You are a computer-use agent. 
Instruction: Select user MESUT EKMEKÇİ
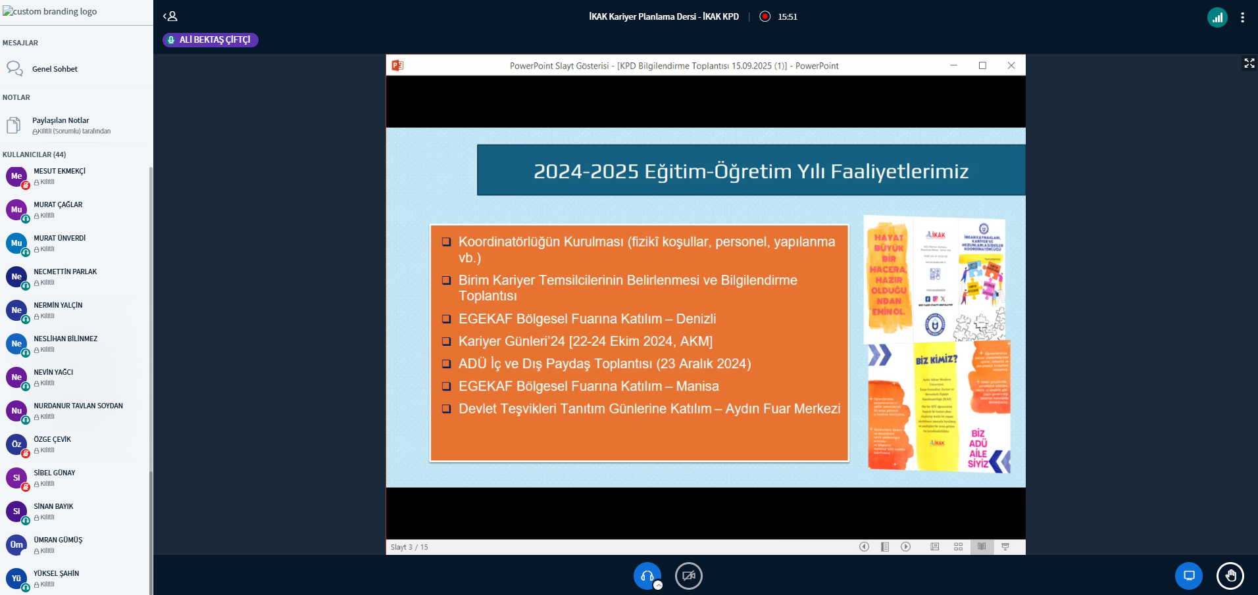(75, 176)
